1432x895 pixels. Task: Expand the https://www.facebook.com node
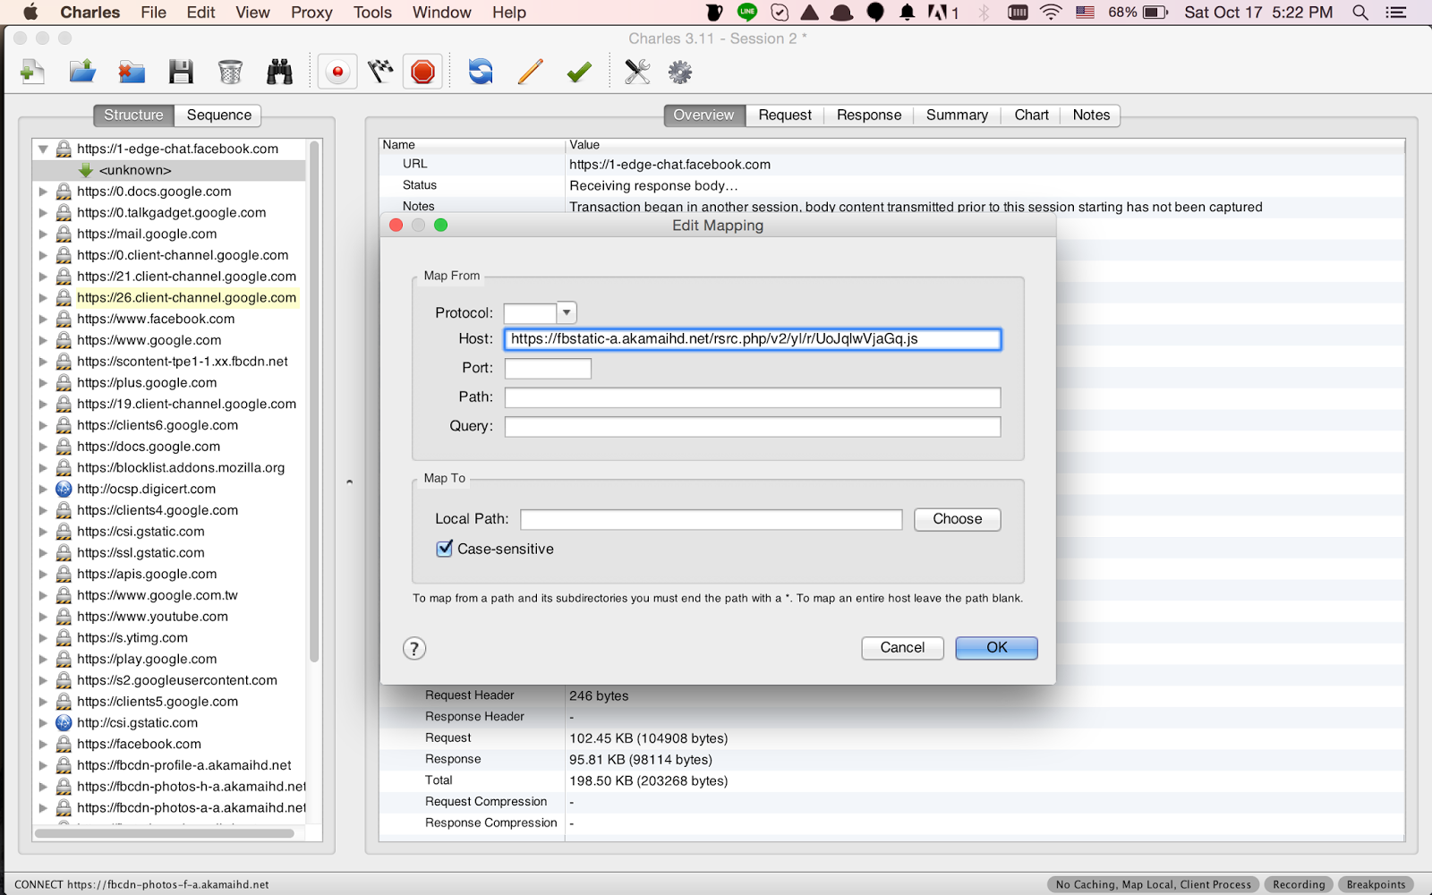[43, 320]
